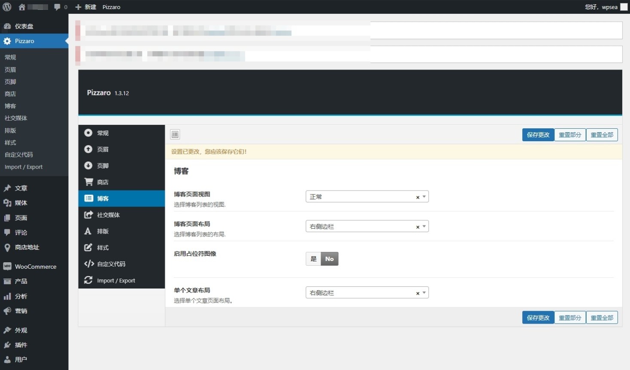The width and height of the screenshot is (630, 370).
Task: Click the 商店 cart icon in options panel
Action: click(89, 182)
